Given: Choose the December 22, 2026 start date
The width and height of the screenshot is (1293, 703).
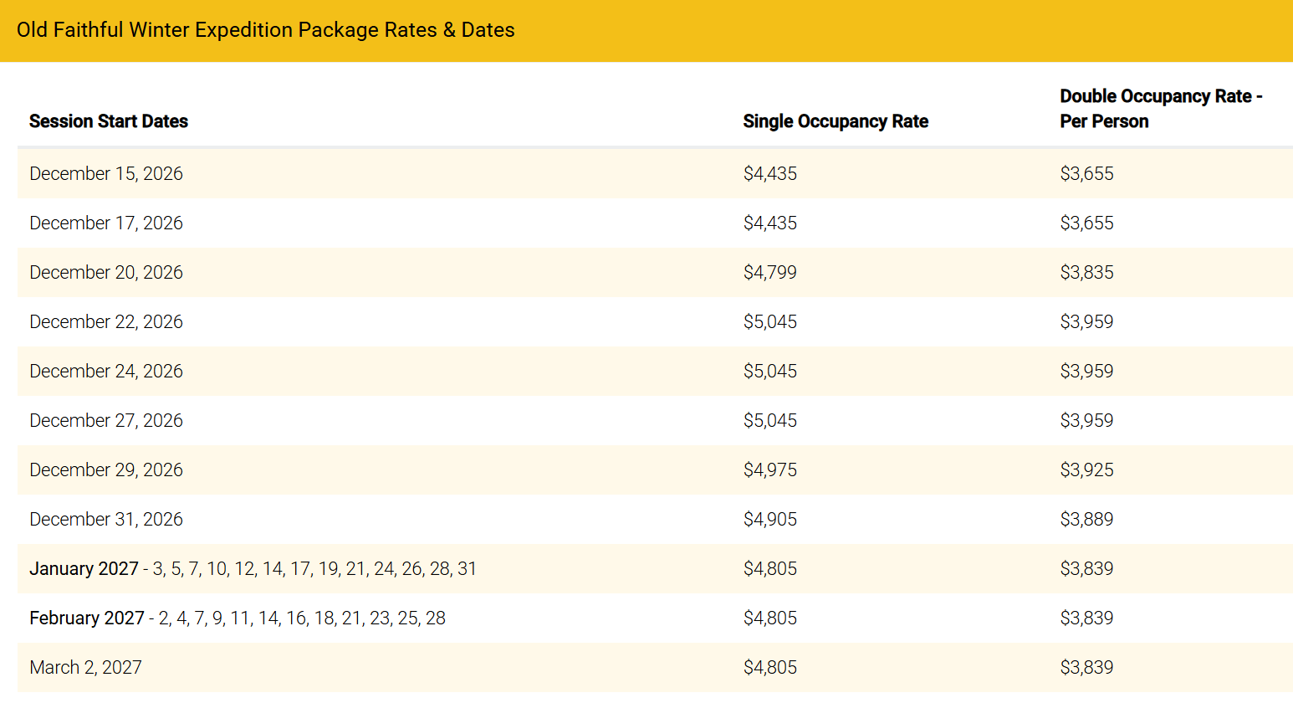Looking at the screenshot, I should click(106, 321).
